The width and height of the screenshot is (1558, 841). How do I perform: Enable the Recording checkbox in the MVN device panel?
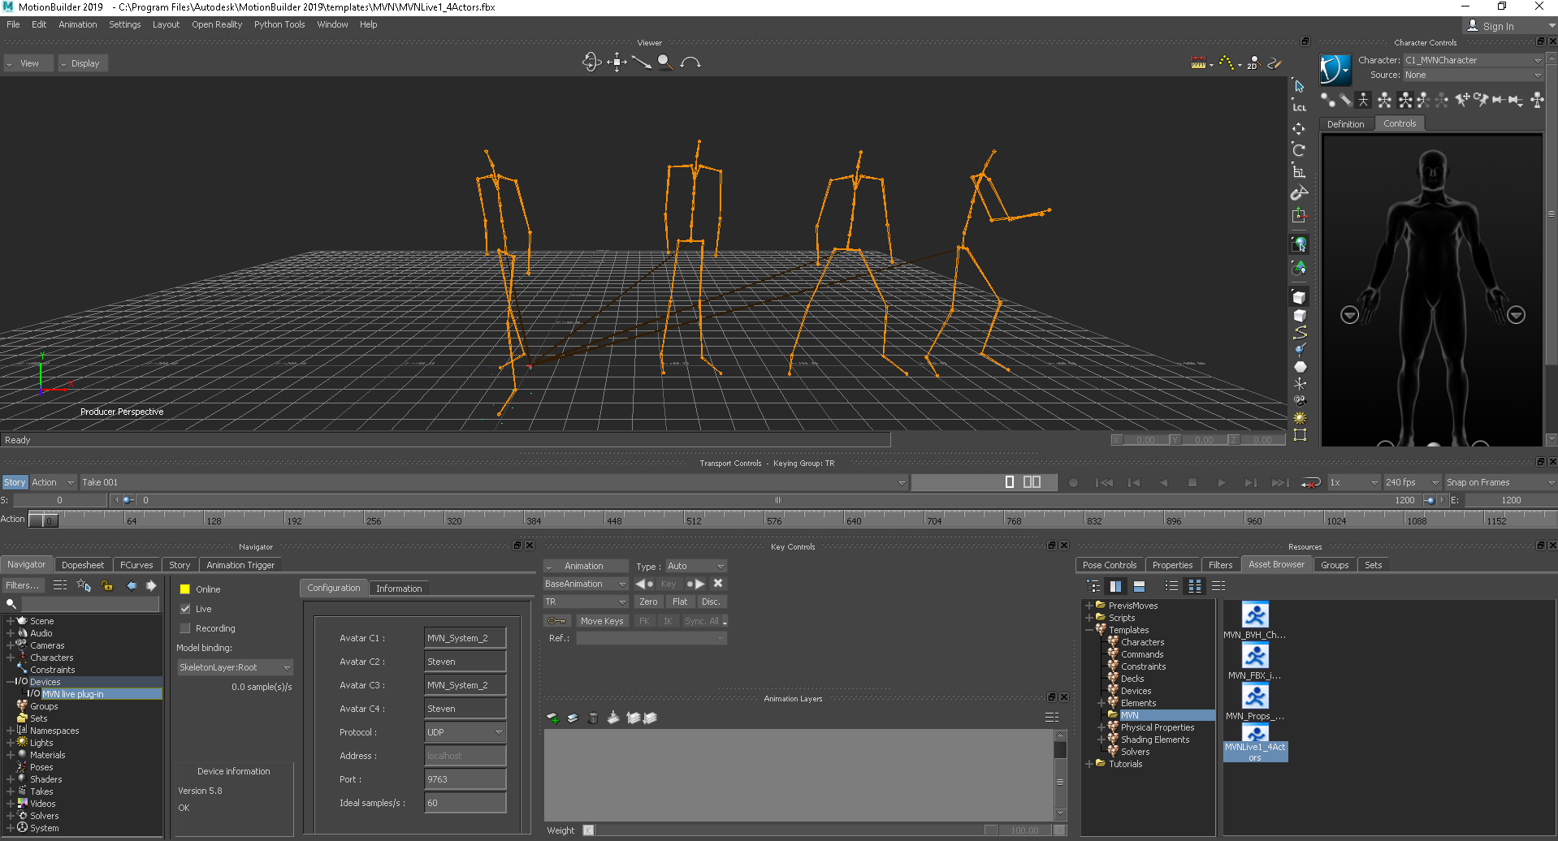[186, 628]
